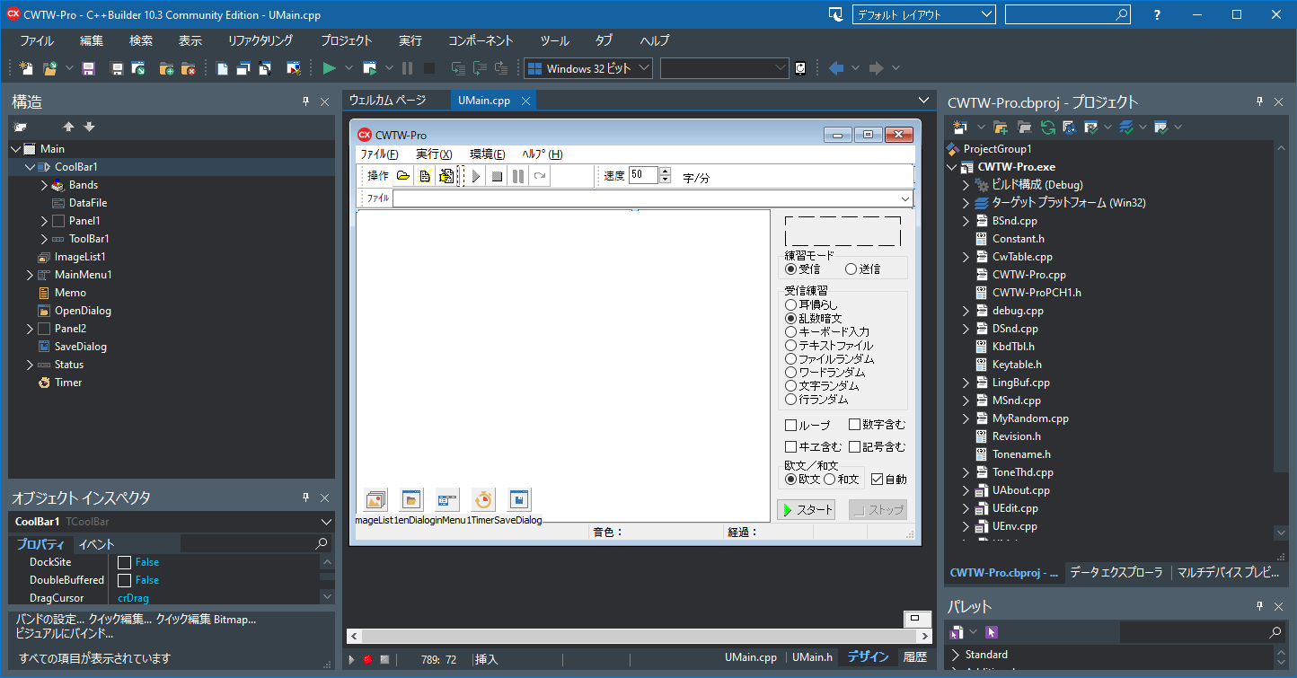
Task: Click the blue Back navigation arrow
Action: click(x=836, y=68)
